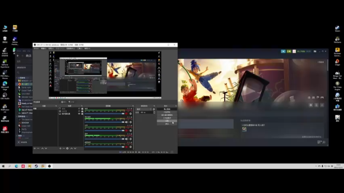Click the 开始录制 button in OBS
Screen dimensions: 344x193
(x=167, y=112)
